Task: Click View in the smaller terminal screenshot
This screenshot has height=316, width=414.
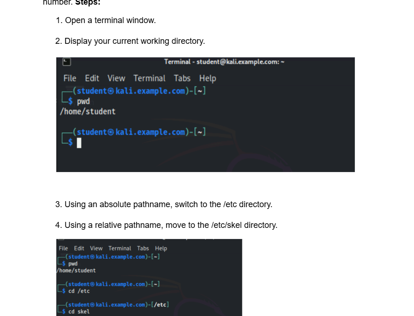Action: click(x=96, y=248)
